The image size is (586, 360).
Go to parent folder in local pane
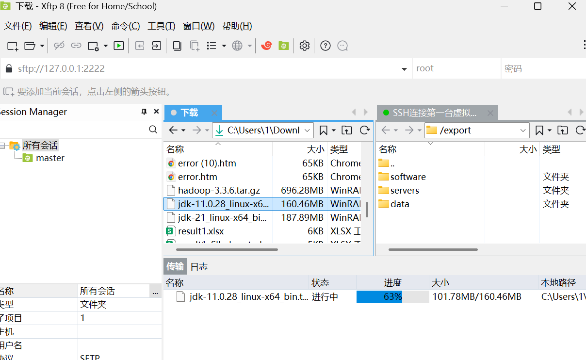click(x=346, y=130)
